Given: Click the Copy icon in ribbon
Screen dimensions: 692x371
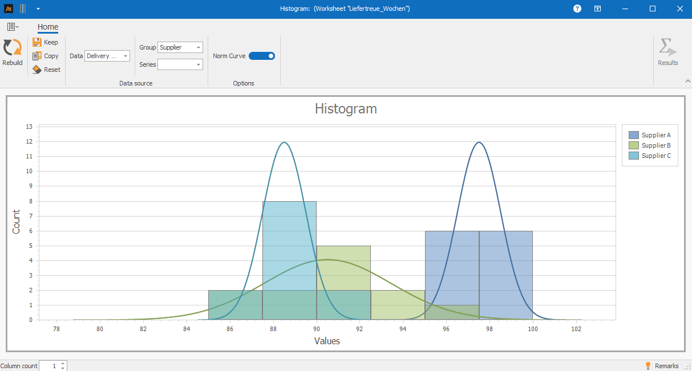Looking at the screenshot, I should (x=37, y=56).
